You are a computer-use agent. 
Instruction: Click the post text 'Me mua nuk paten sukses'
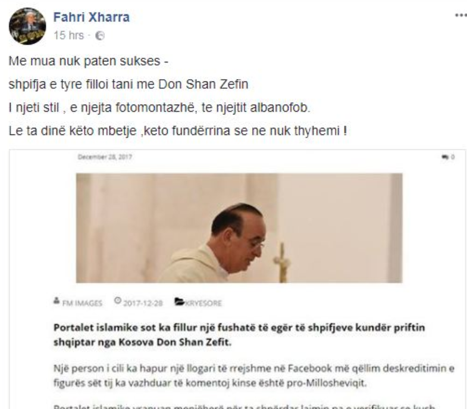[x=89, y=61]
